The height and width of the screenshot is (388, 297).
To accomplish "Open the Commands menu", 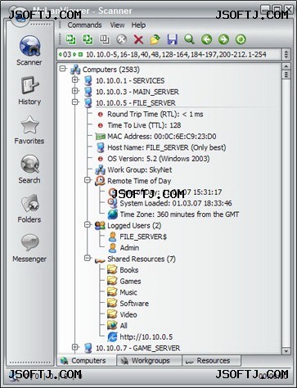I will (84, 25).
